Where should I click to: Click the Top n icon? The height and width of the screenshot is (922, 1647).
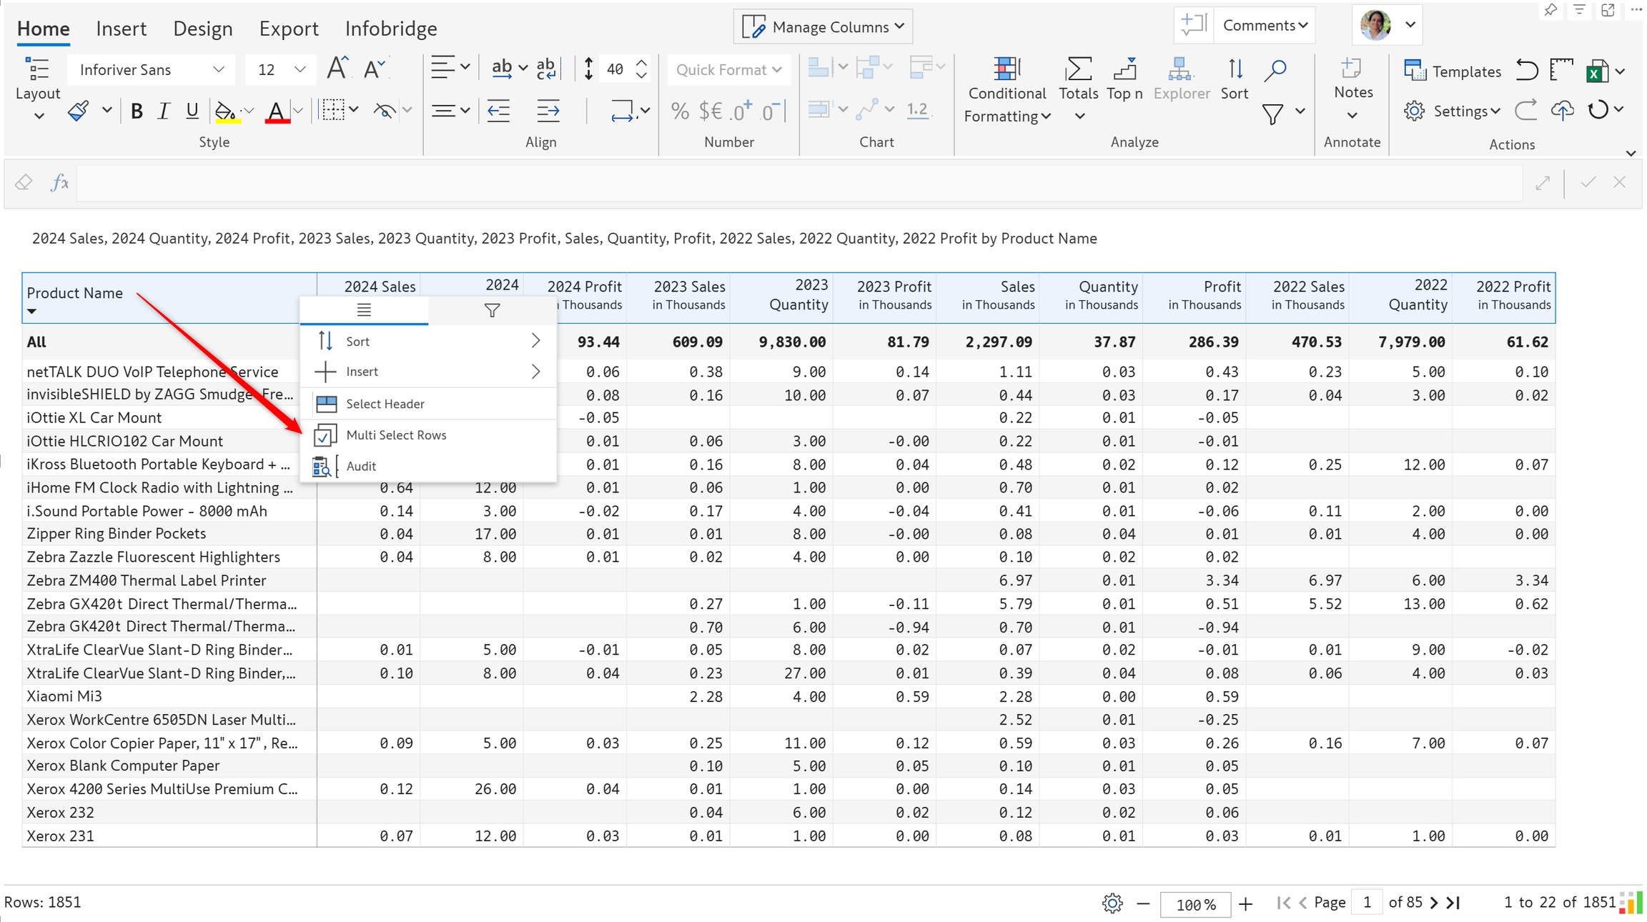1124,70
